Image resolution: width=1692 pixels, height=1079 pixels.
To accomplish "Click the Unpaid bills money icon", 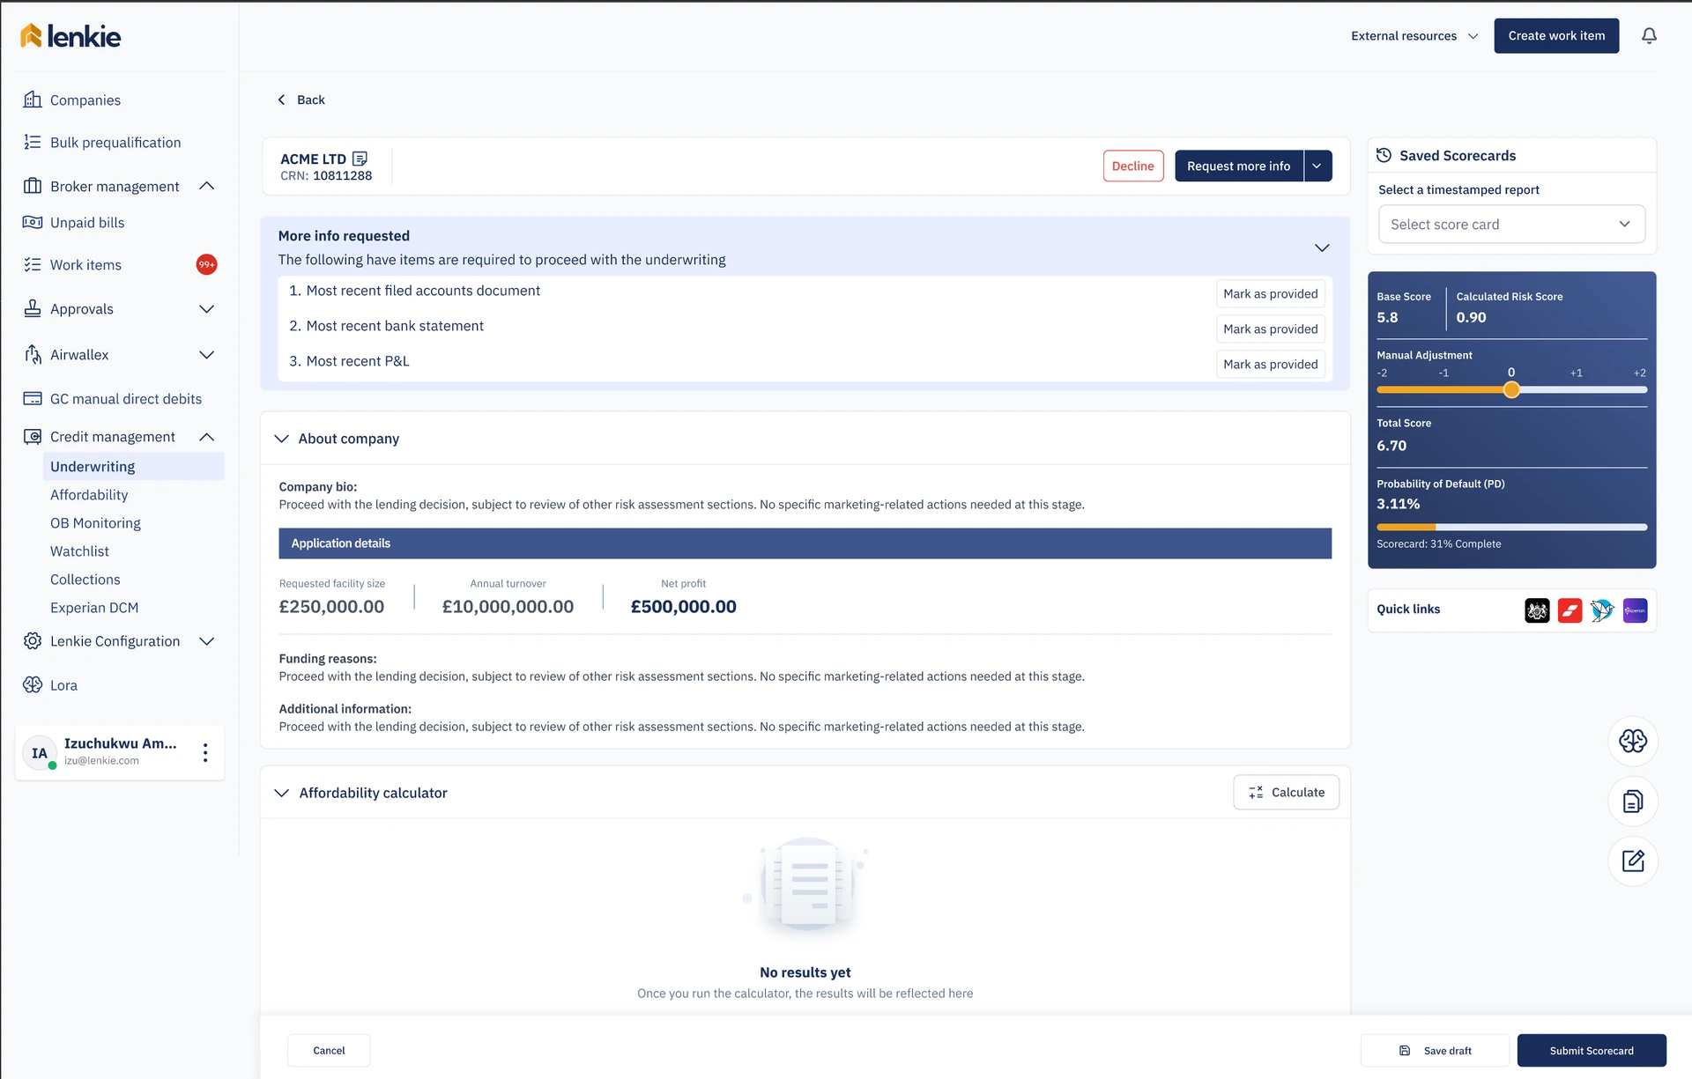I will [x=33, y=222].
